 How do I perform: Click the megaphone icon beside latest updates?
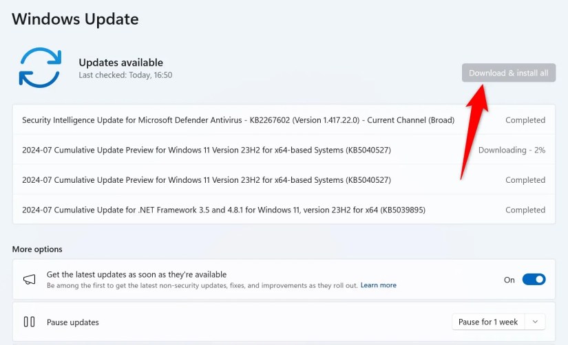coord(30,280)
